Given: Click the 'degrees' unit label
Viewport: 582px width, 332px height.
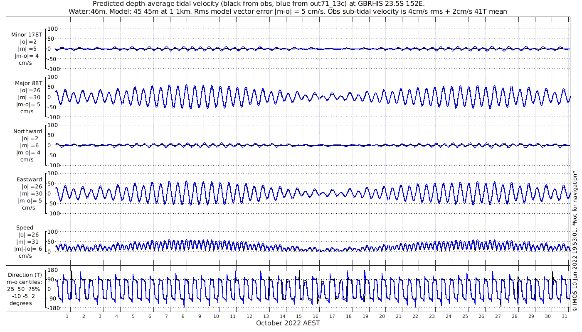Looking at the screenshot, I should pyautogui.click(x=21, y=303).
